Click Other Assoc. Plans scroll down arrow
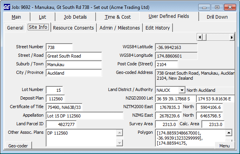240x154 pixels. (x=119, y=143)
